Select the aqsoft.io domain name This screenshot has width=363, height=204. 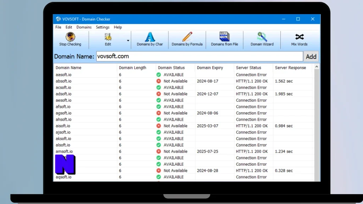63,177
